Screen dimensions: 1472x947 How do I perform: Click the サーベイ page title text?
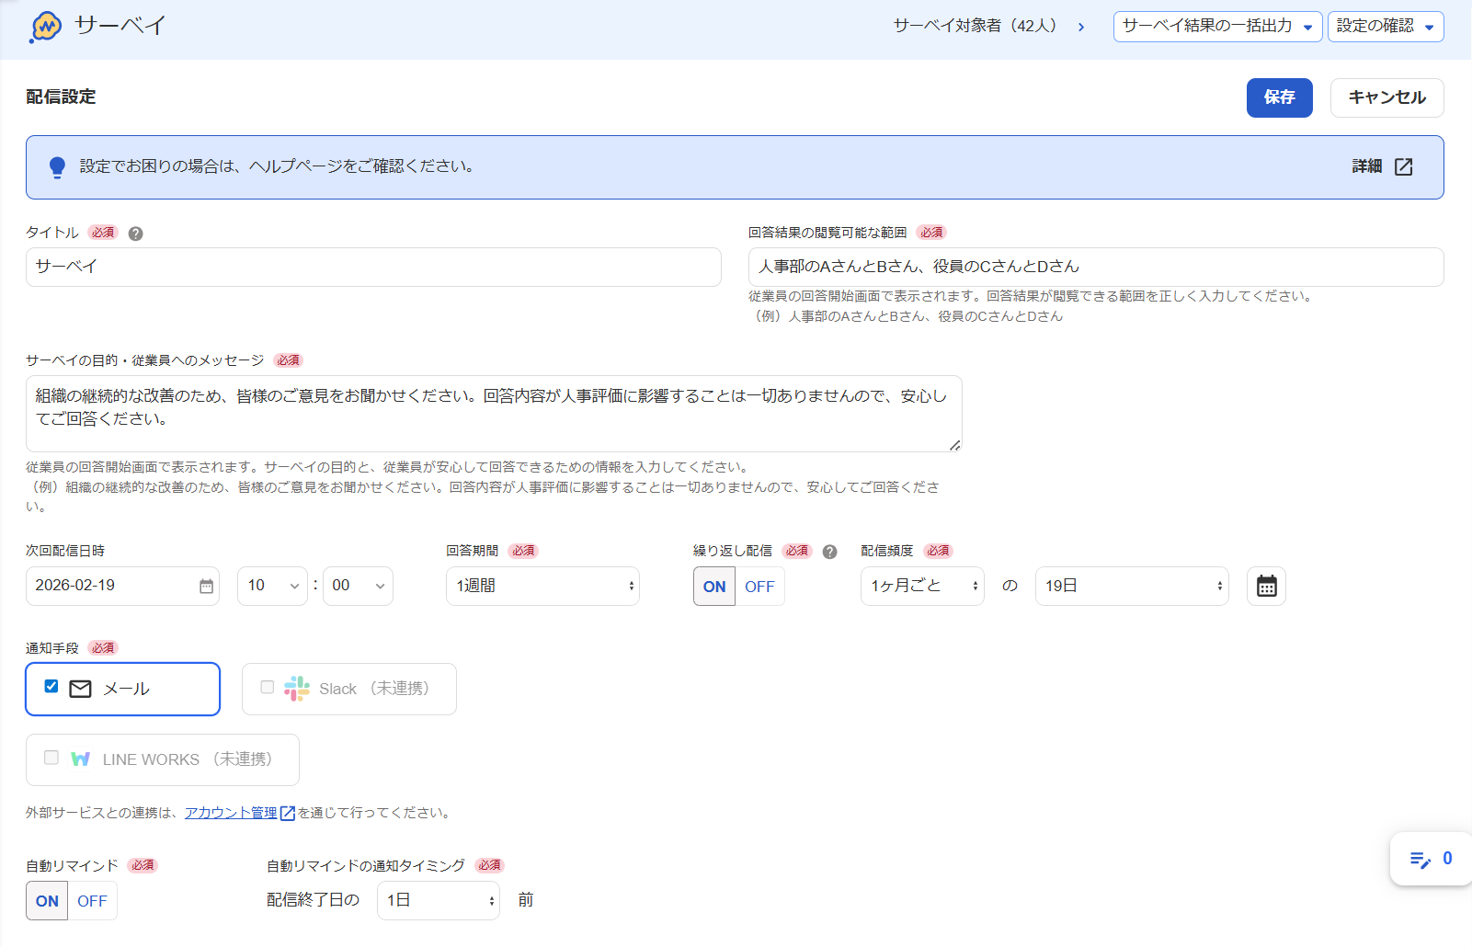[120, 26]
